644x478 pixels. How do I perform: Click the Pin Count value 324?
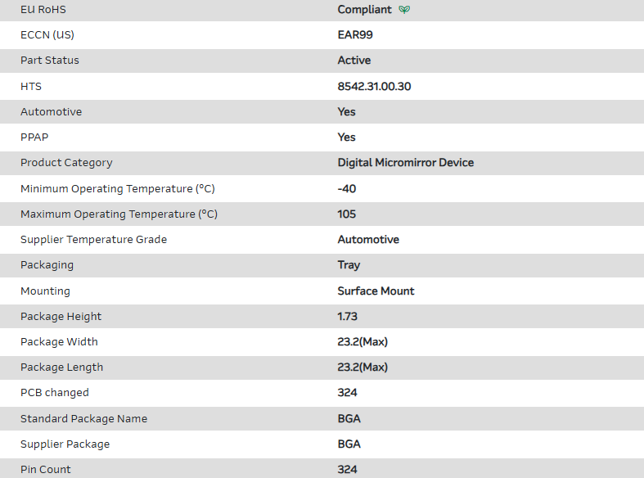tap(347, 470)
